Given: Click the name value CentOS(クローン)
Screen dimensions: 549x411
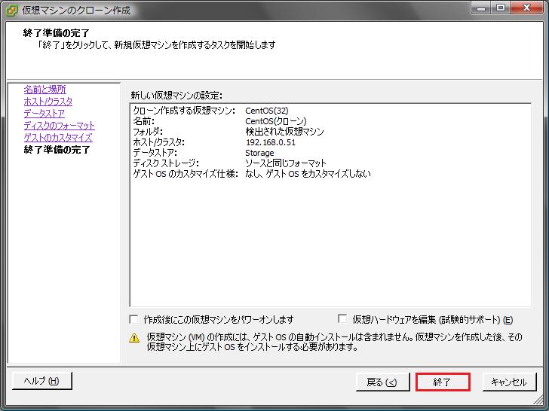Looking at the screenshot, I should pyautogui.click(x=276, y=121).
